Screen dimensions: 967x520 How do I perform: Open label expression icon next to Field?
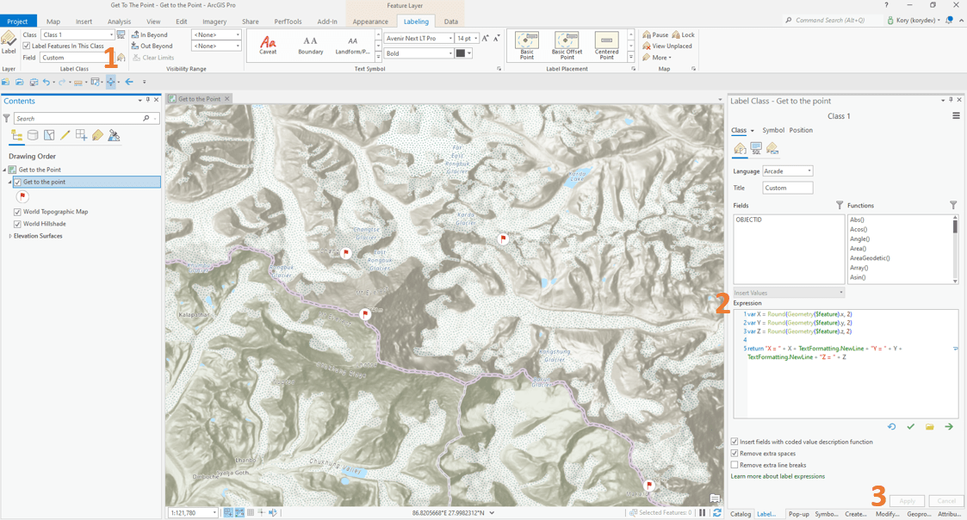[x=121, y=58]
